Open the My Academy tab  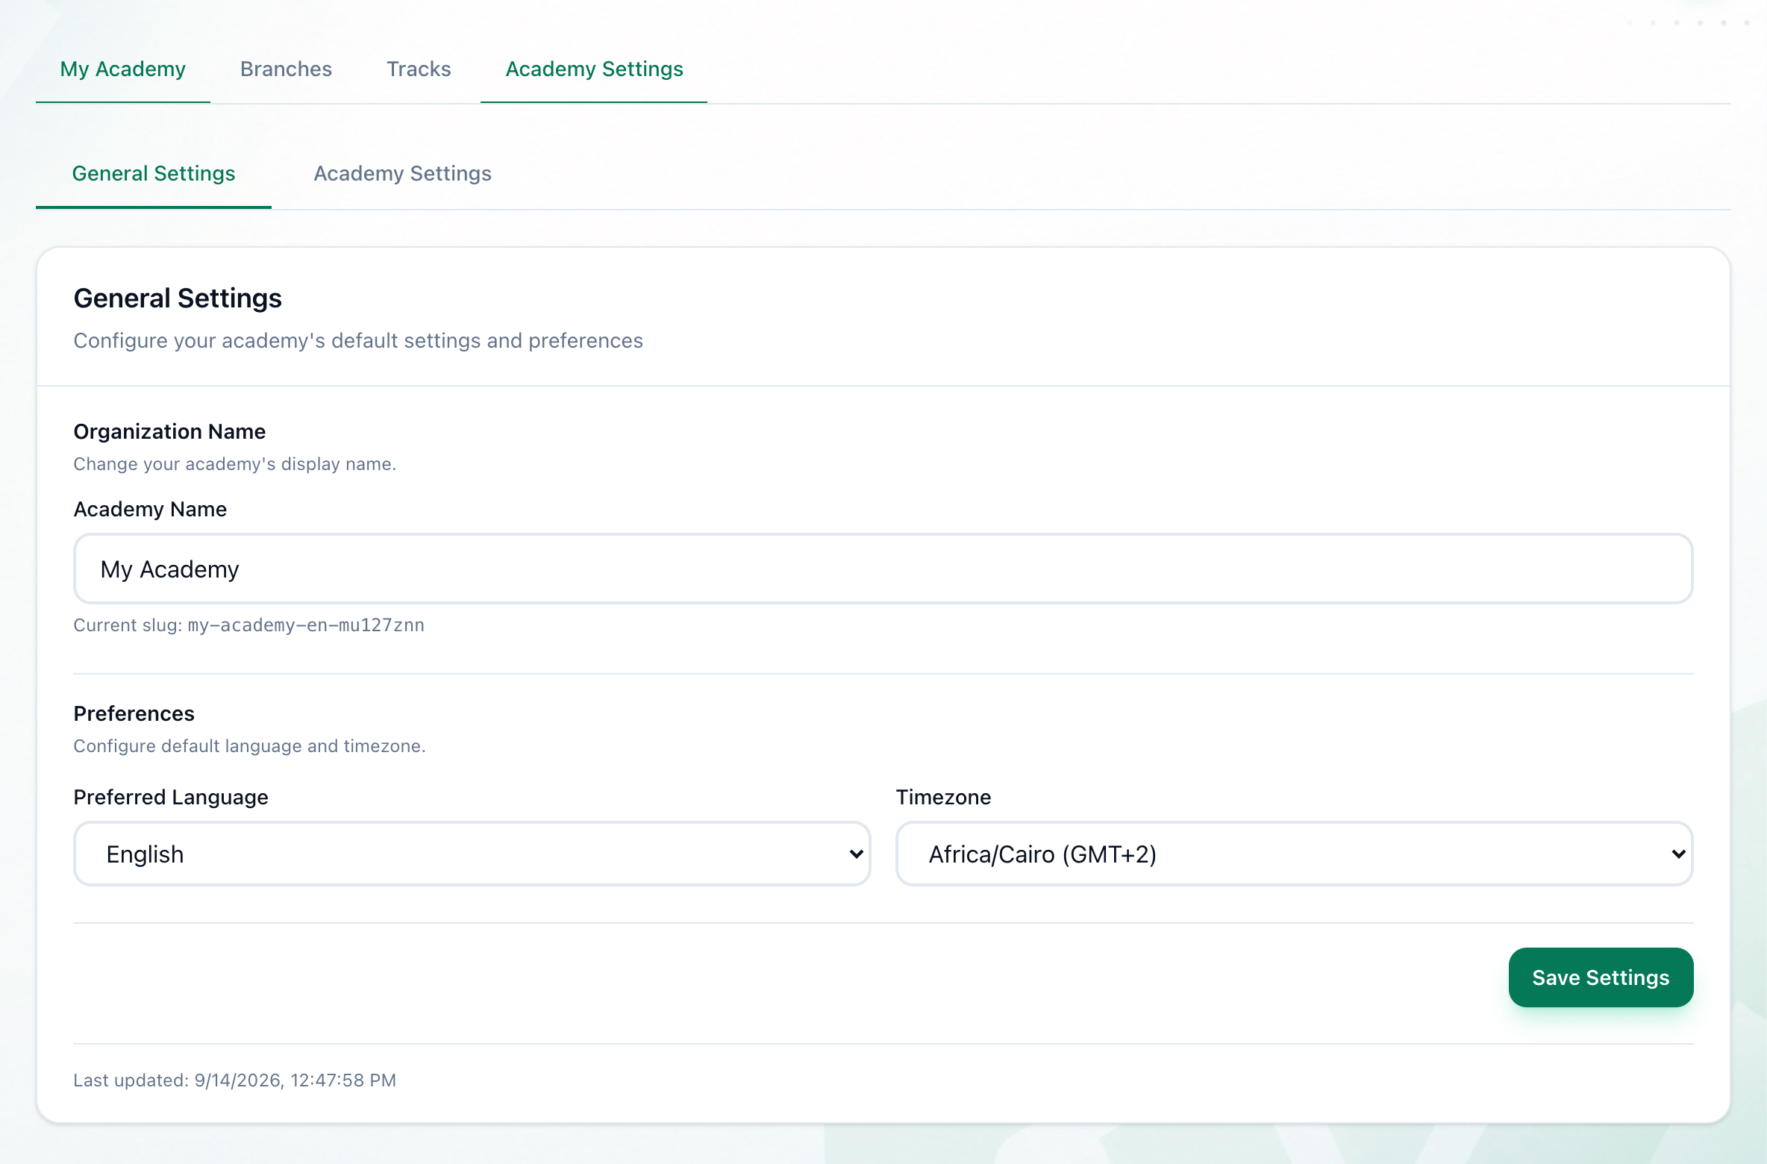(x=123, y=69)
